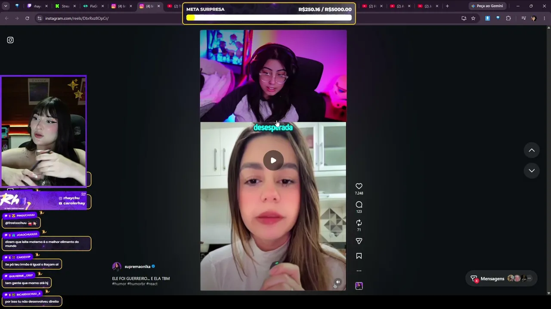The height and width of the screenshot is (309, 551).
Task: Click the META SURPRESA goal progress bar
Action: (x=269, y=18)
